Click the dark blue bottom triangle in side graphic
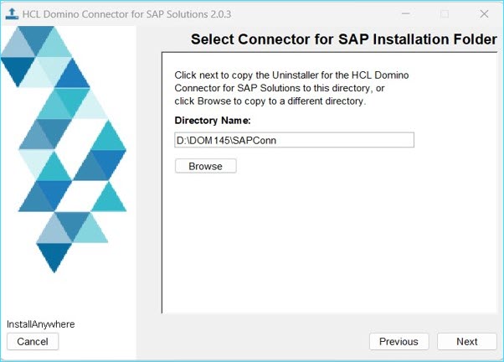The width and height of the screenshot is (504, 362). pos(54,256)
